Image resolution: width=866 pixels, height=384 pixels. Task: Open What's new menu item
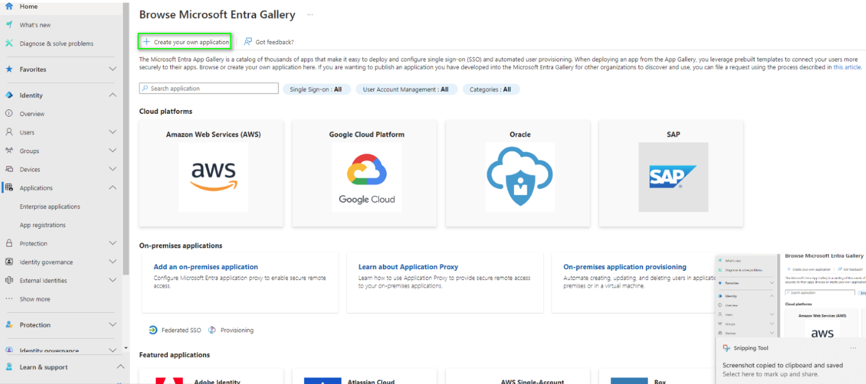60,25
